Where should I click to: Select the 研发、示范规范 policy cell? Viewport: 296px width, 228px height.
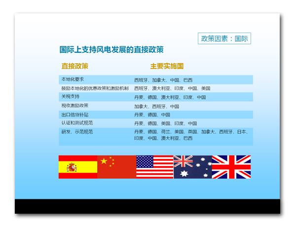pos(77,132)
